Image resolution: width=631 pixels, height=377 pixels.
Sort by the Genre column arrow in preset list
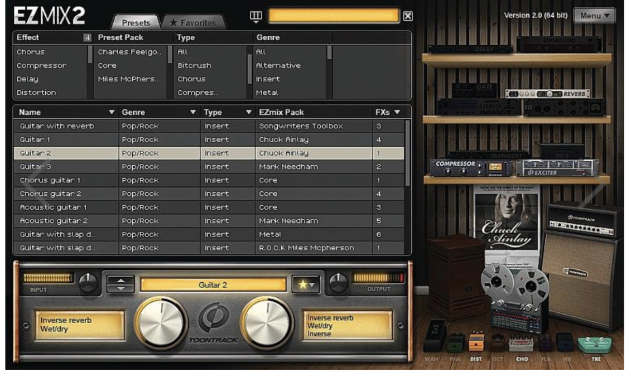tap(193, 112)
